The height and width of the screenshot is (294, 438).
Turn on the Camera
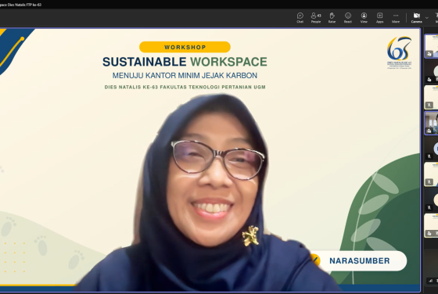(x=416, y=17)
